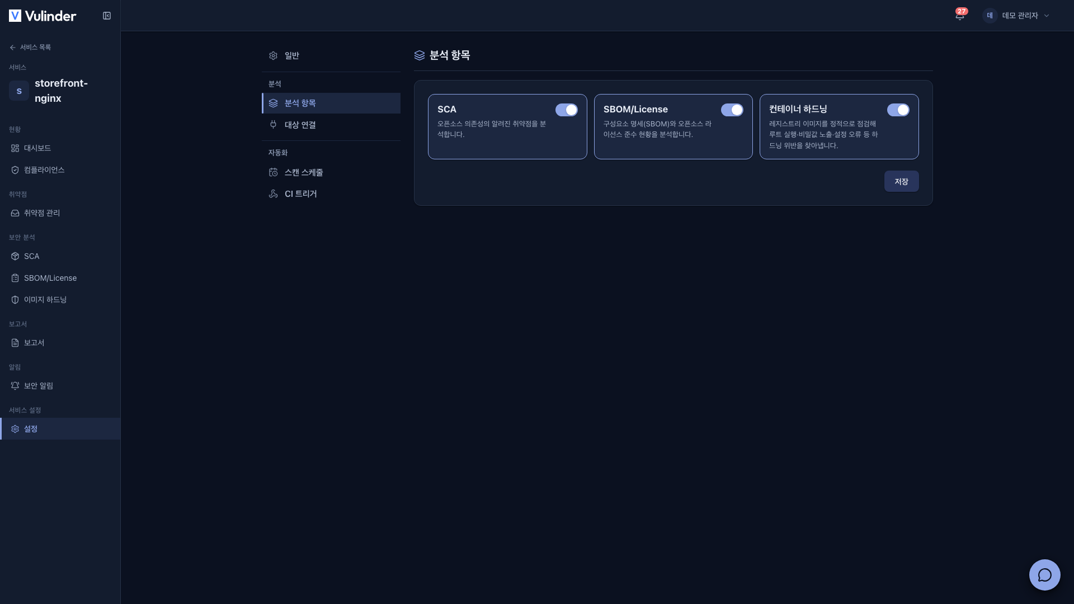Open 보고서 in the sidebar
The width and height of the screenshot is (1074, 604).
60,343
